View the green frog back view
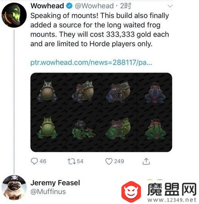This screenshot has height=204, width=199. click(155, 129)
